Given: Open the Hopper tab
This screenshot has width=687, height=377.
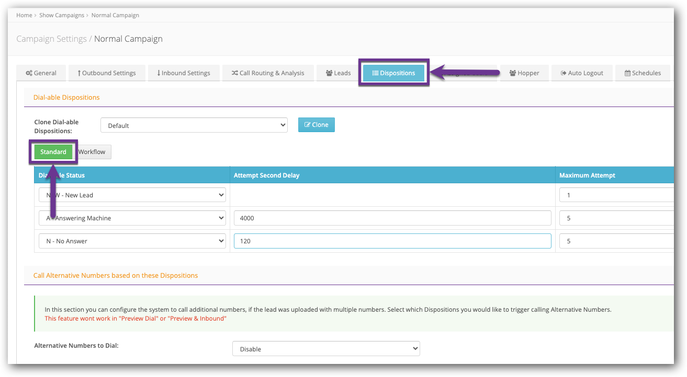Looking at the screenshot, I should click(x=524, y=73).
